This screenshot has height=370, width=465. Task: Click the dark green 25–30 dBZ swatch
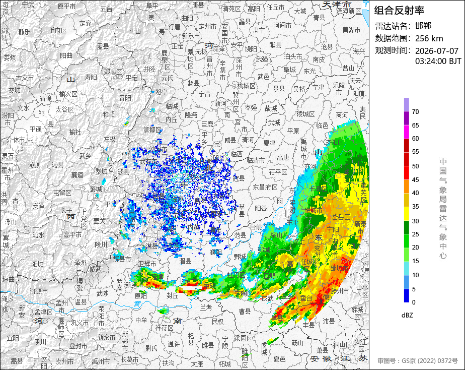[x=406, y=227]
